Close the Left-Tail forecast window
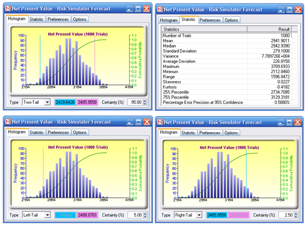 [x=147, y=122]
